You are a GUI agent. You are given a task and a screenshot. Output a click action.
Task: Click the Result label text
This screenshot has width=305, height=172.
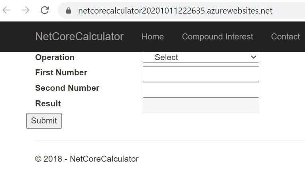coord(48,104)
